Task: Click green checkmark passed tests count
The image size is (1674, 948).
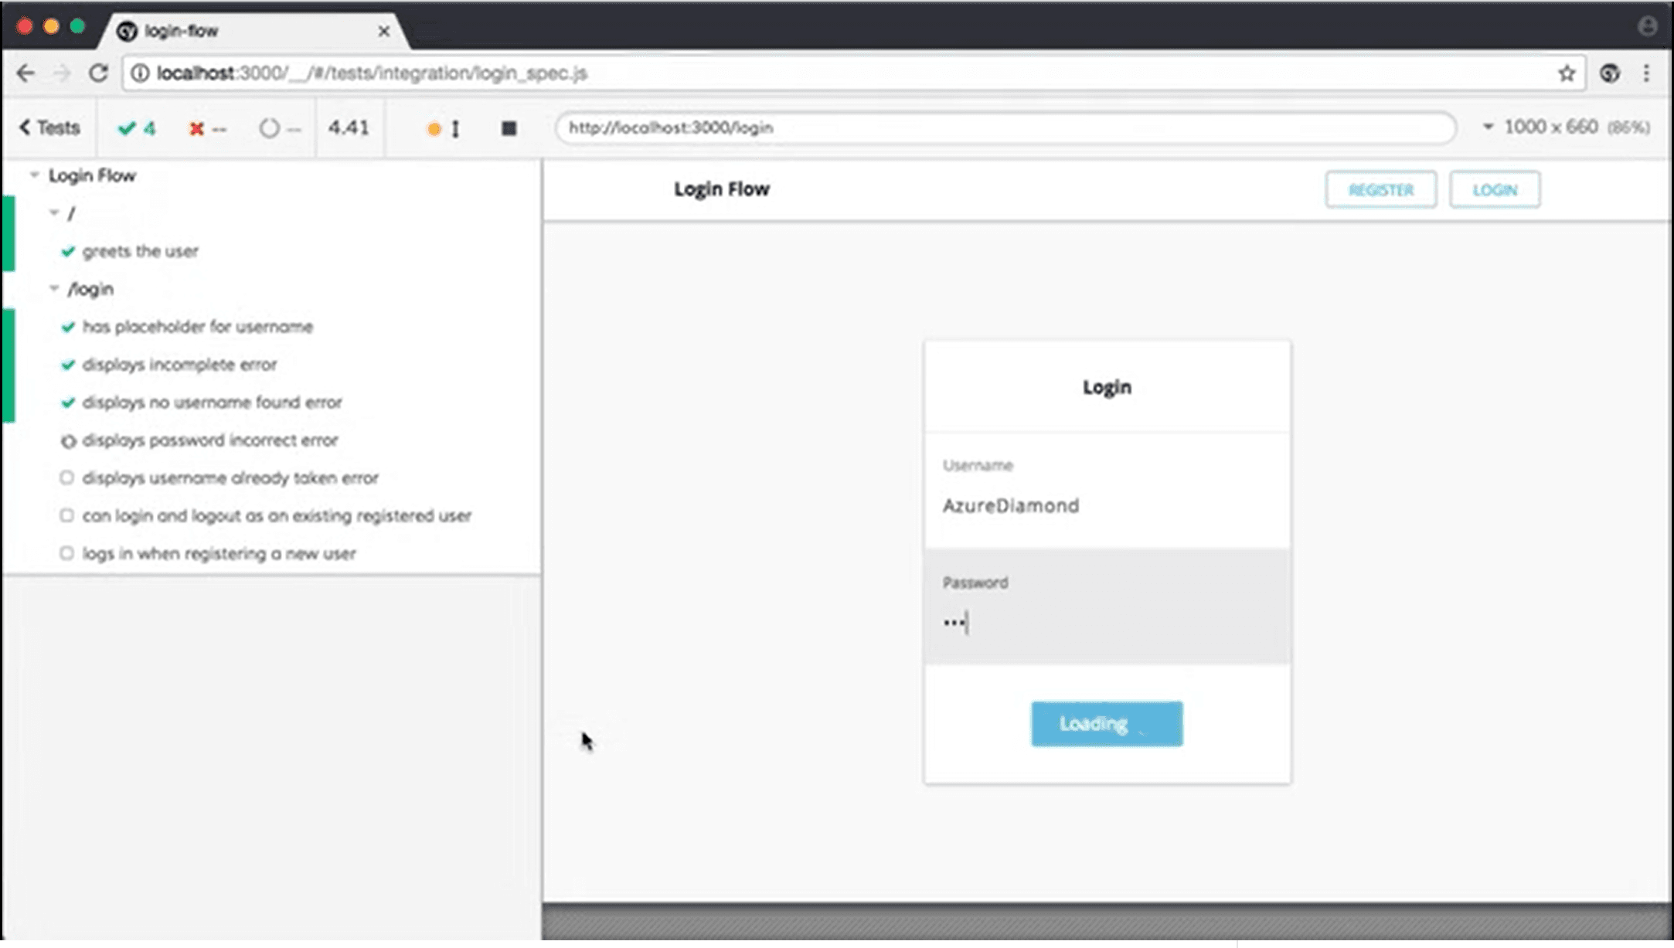Action: coord(136,128)
